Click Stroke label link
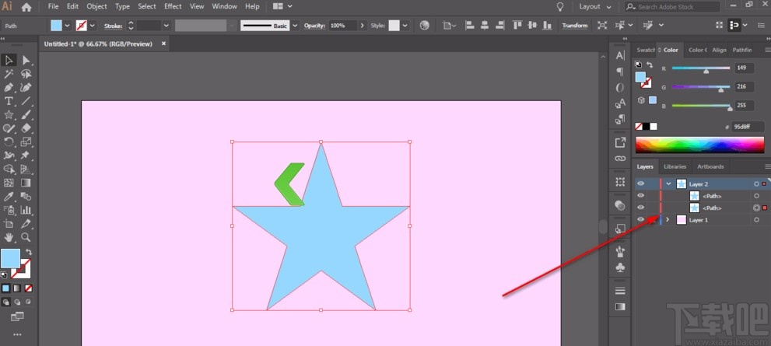The height and width of the screenshot is (346, 771). tap(113, 26)
